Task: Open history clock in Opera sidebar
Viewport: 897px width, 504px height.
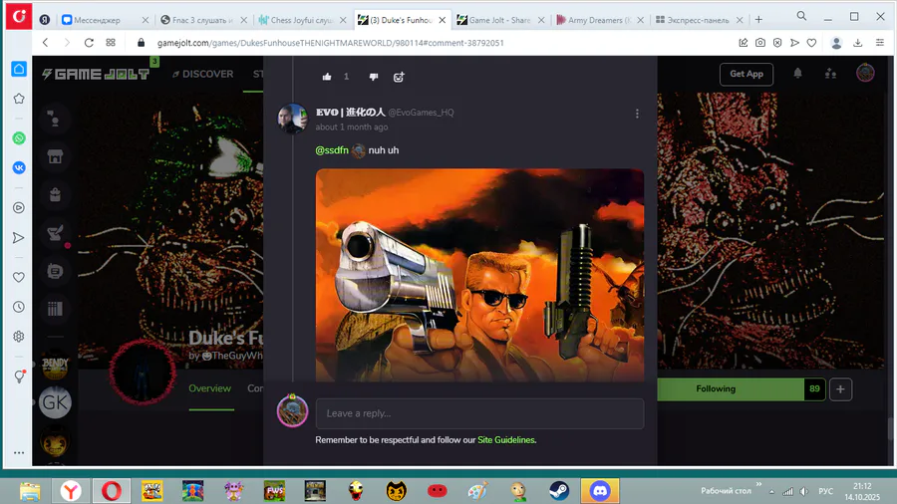Action: pyautogui.click(x=19, y=307)
